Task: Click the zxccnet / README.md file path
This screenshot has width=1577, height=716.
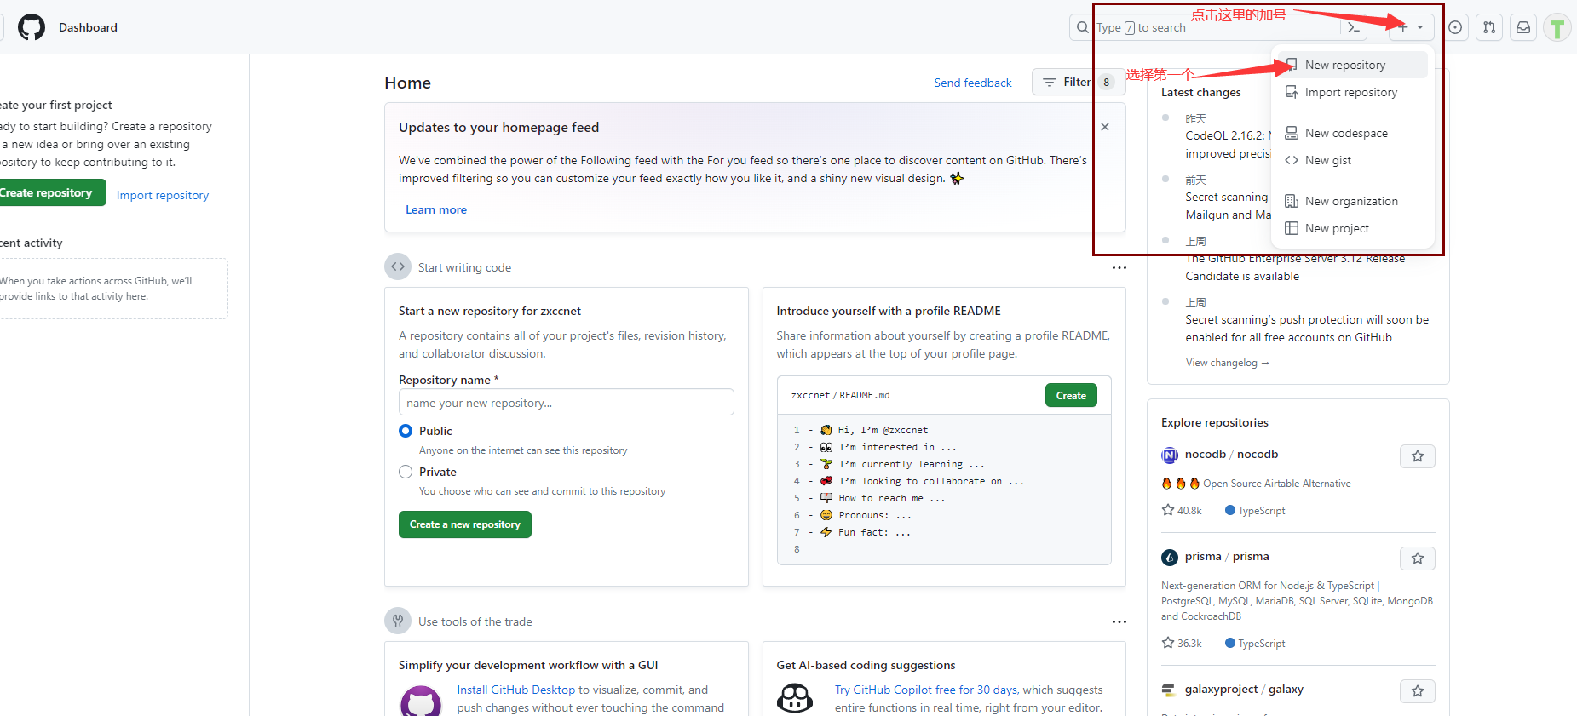Action: pos(840,395)
